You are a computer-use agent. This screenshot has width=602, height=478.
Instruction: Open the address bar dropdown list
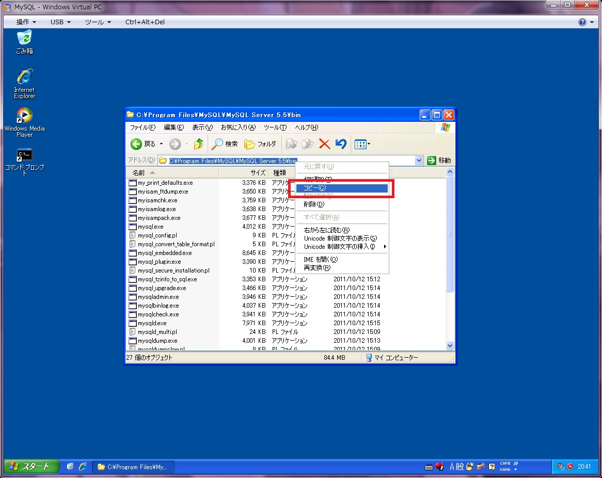click(x=419, y=161)
